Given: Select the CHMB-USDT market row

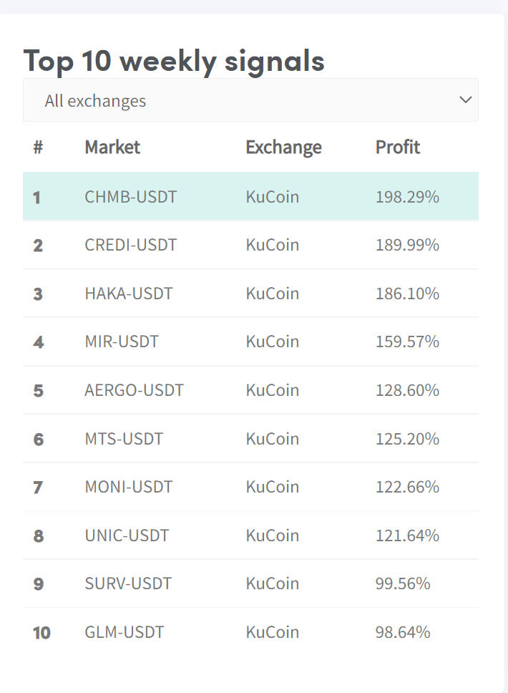Looking at the screenshot, I should (x=130, y=196).
